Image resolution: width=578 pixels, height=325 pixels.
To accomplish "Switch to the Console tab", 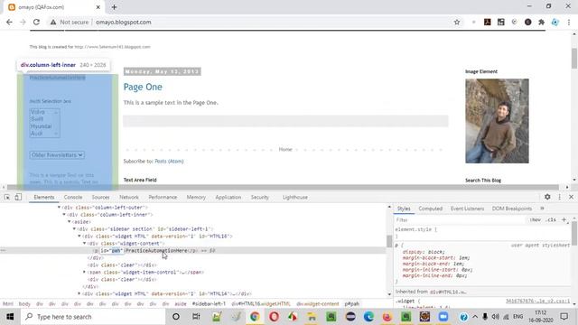I will tap(73, 198).
